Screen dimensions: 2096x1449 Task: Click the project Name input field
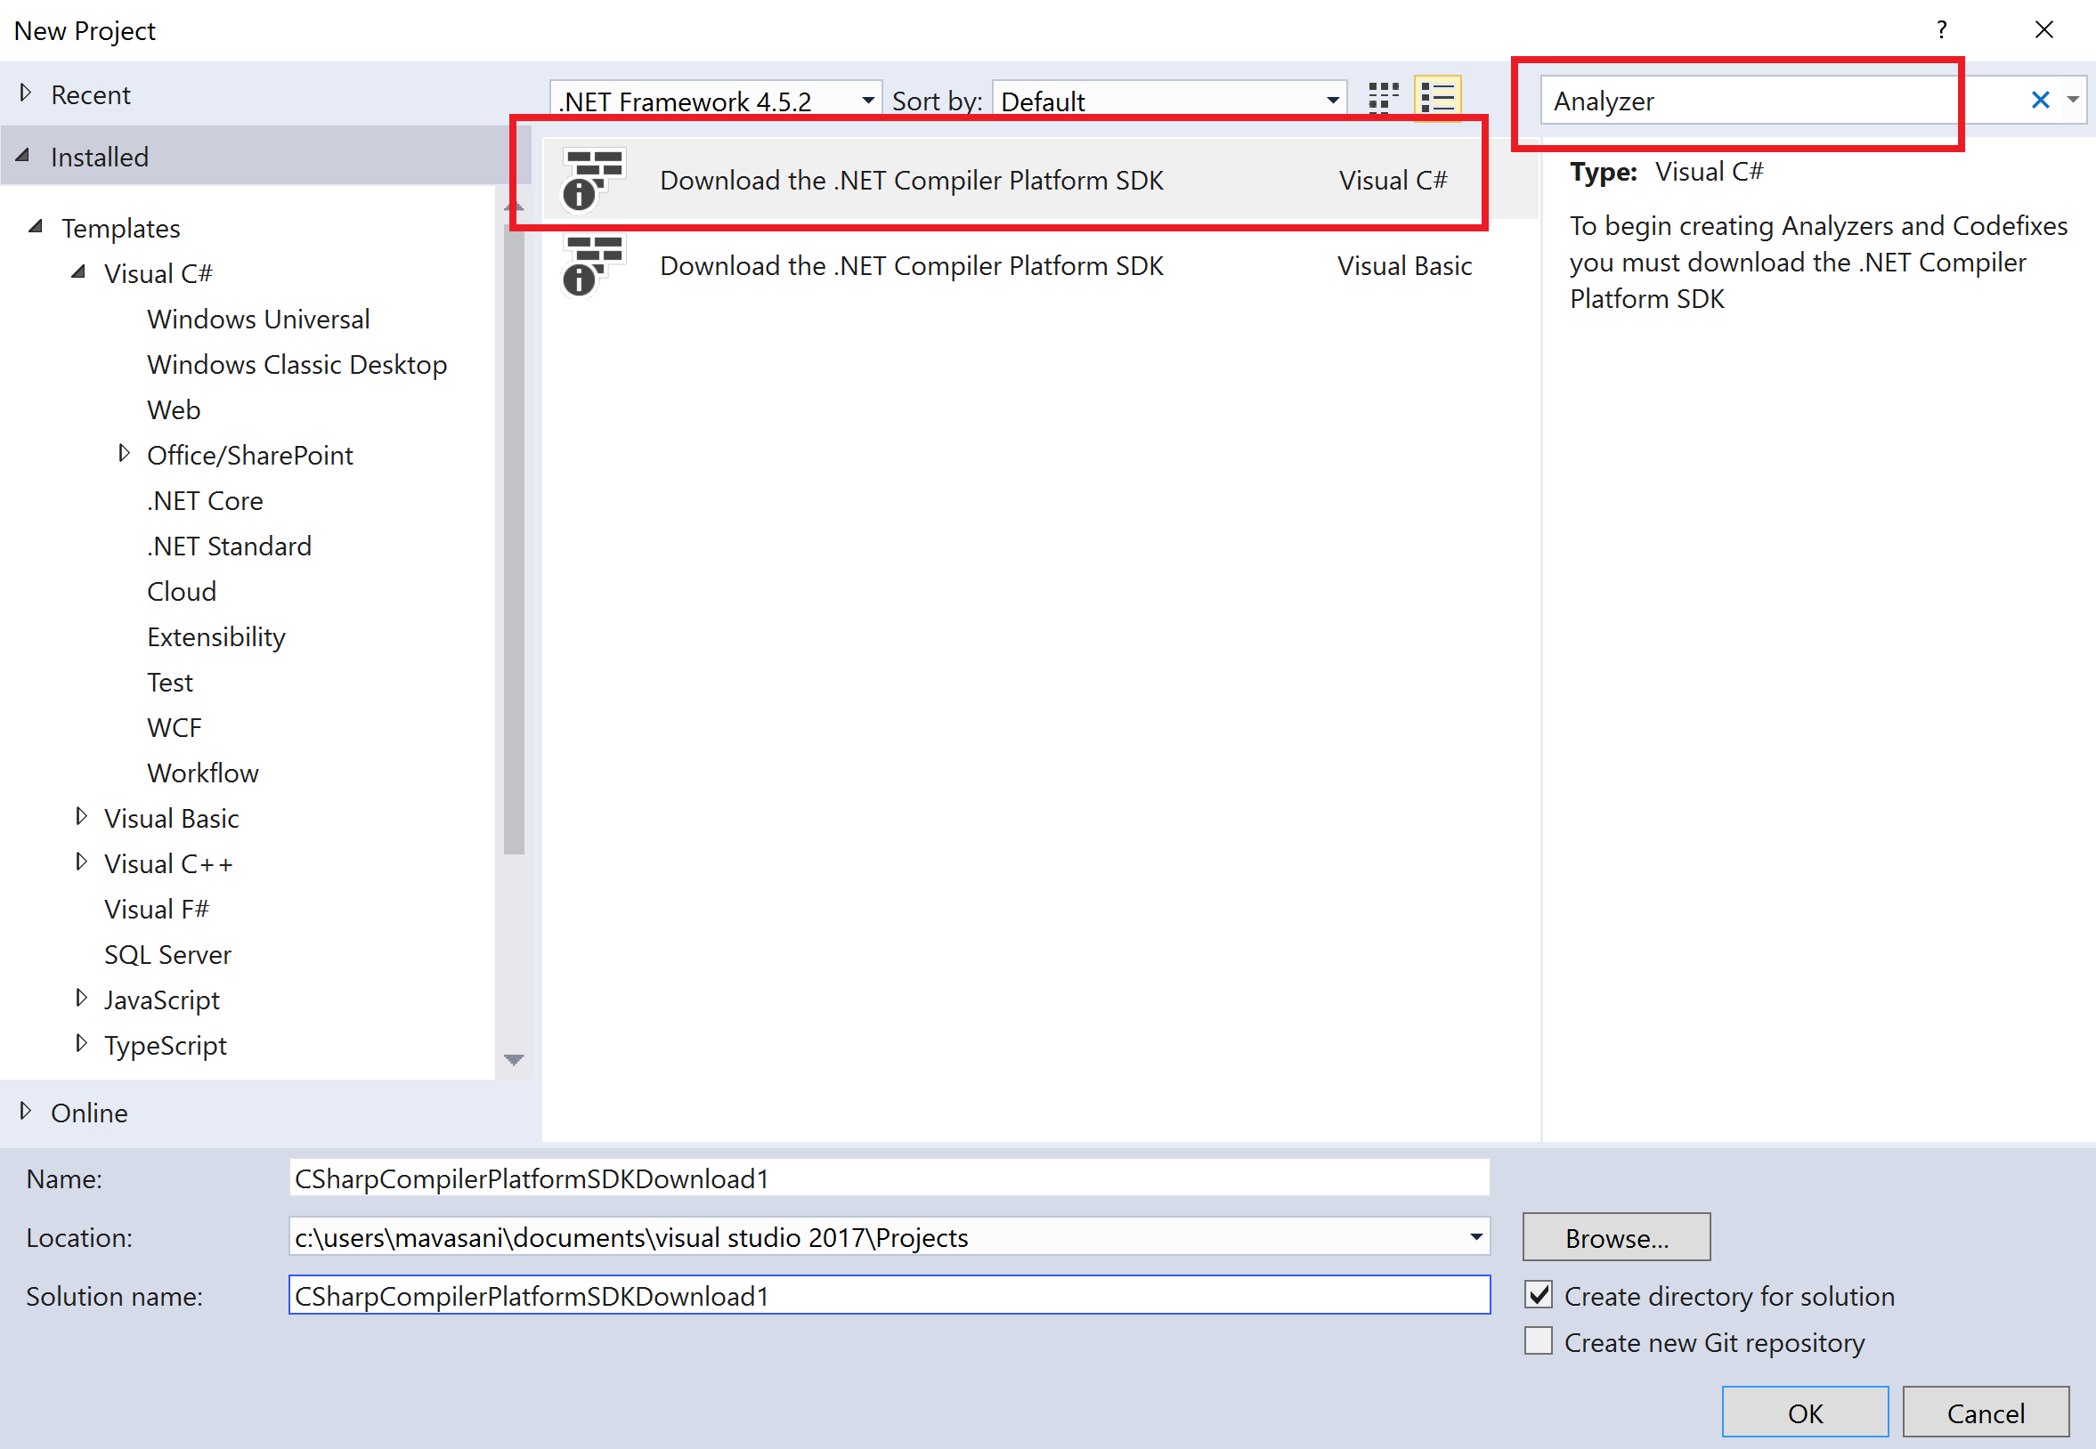pyautogui.click(x=890, y=1178)
